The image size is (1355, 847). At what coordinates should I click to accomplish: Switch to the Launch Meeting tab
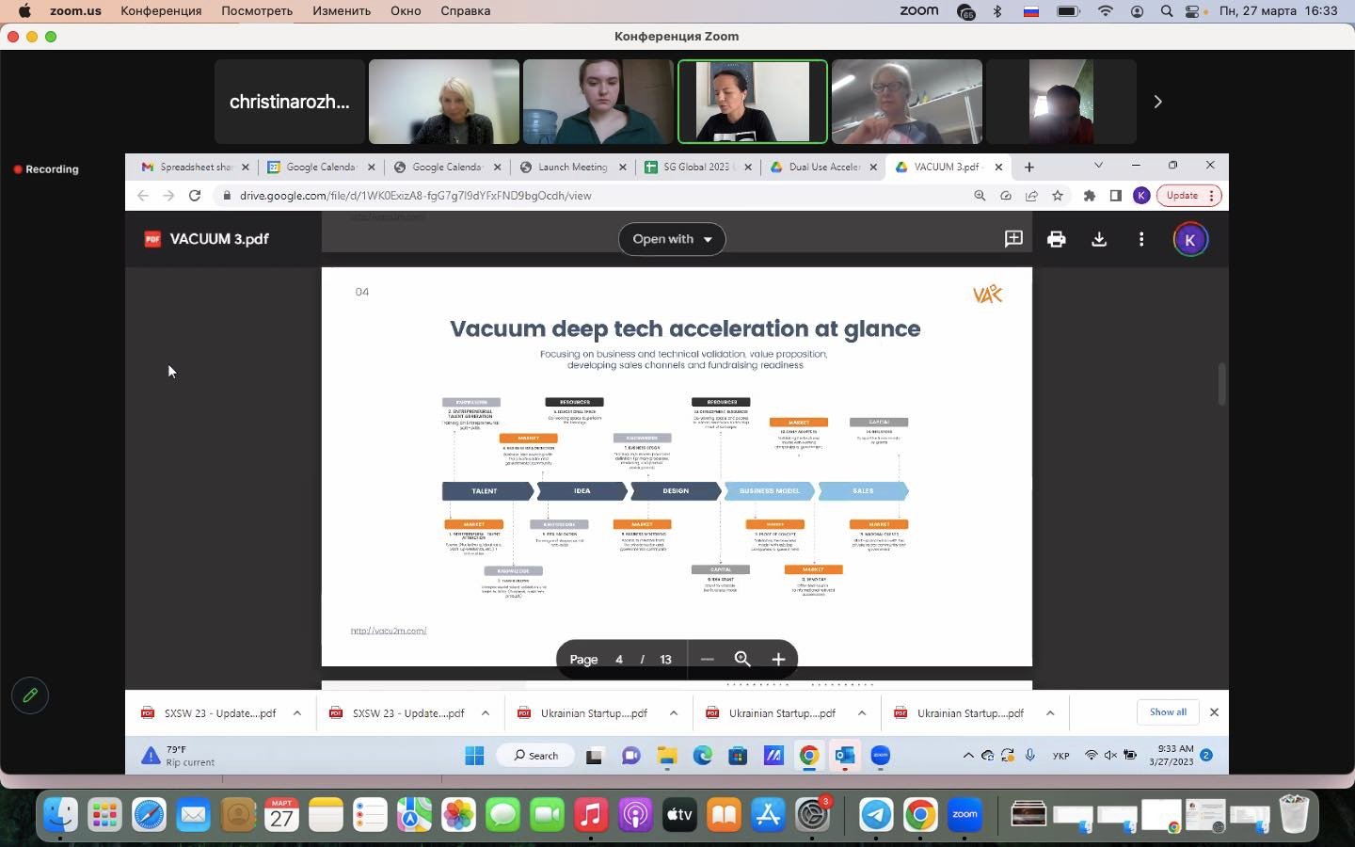point(572,167)
